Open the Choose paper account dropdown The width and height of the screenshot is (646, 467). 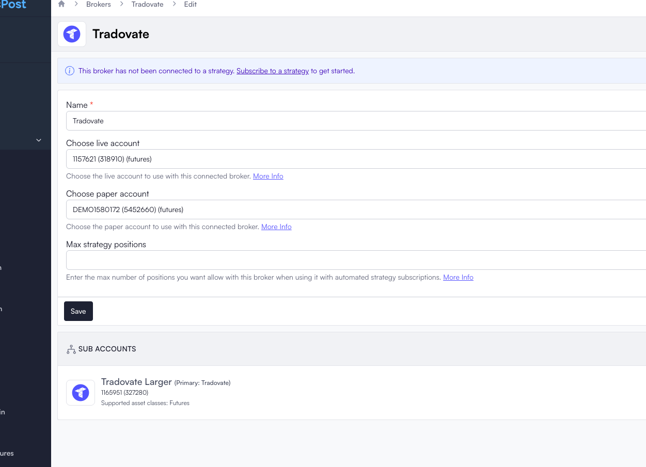355,210
